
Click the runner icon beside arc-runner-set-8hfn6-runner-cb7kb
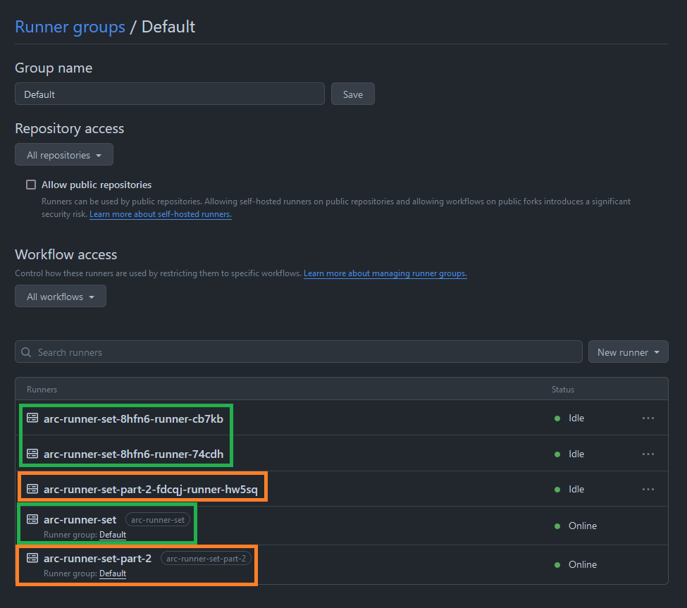coord(32,417)
